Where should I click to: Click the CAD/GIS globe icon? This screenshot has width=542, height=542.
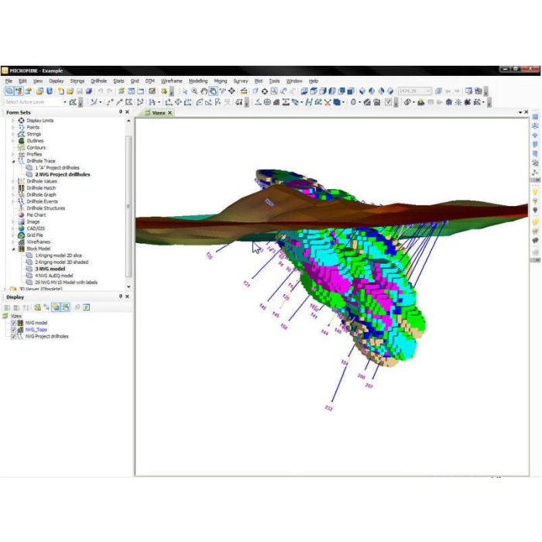(x=21, y=228)
